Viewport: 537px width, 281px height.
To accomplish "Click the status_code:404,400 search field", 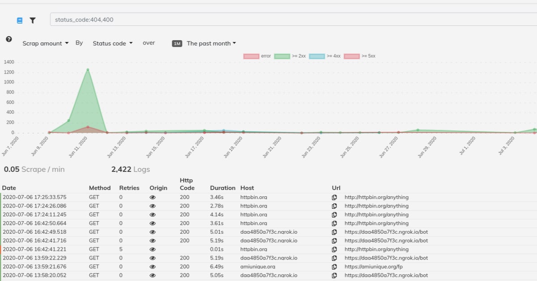I will [294, 20].
